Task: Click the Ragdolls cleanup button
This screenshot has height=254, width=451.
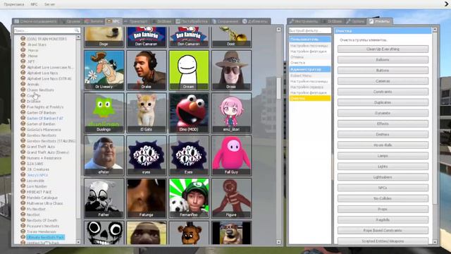Action: click(x=383, y=219)
